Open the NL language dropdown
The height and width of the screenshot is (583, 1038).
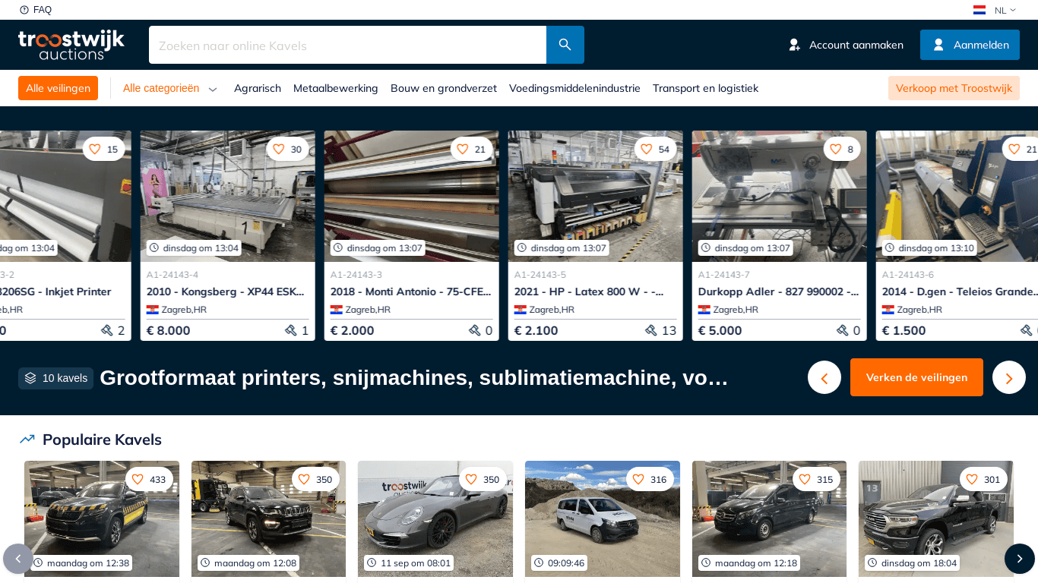tap(995, 10)
